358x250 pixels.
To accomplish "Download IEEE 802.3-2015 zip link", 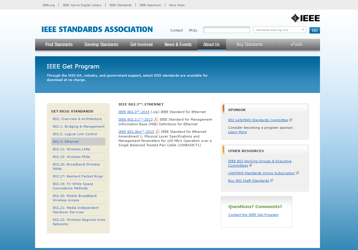I will point(134,112).
